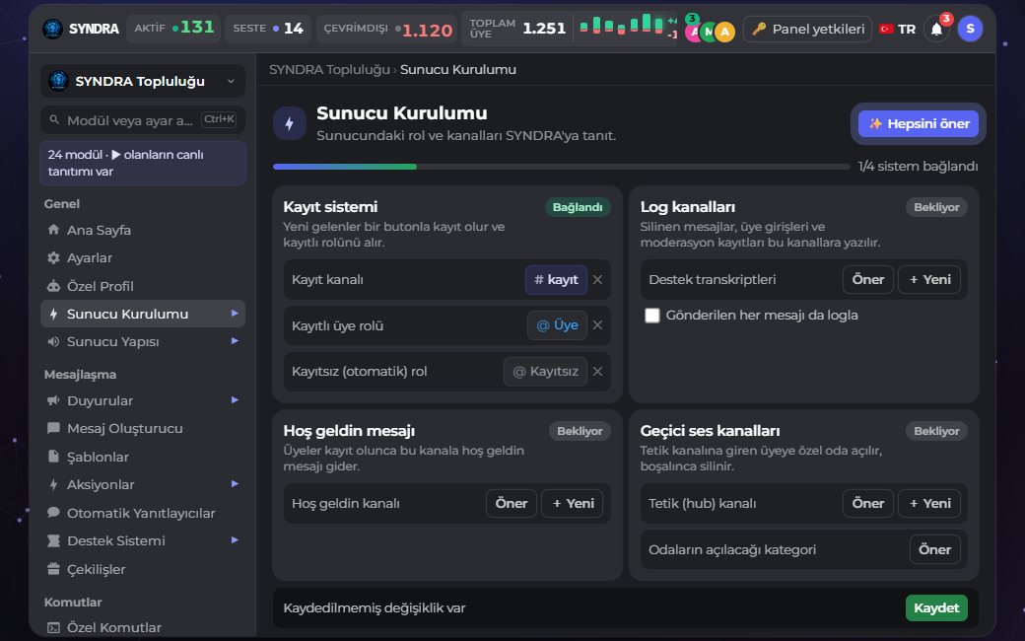The width and height of the screenshot is (1025, 641).
Task: Click the ticket icon beside Destek Sistemi
Action: click(x=53, y=541)
